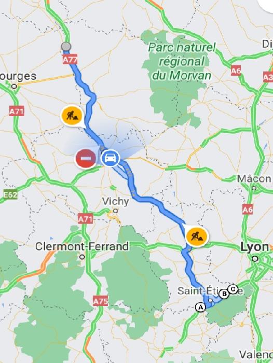Viewport: 273px width, 363px height.
Task: Tap Parc naturel régional du Morvan label
Action: coord(182,61)
